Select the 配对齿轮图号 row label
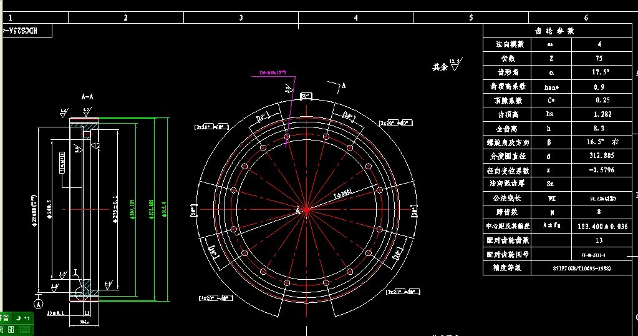The image size is (638, 336). pos(508,254)
